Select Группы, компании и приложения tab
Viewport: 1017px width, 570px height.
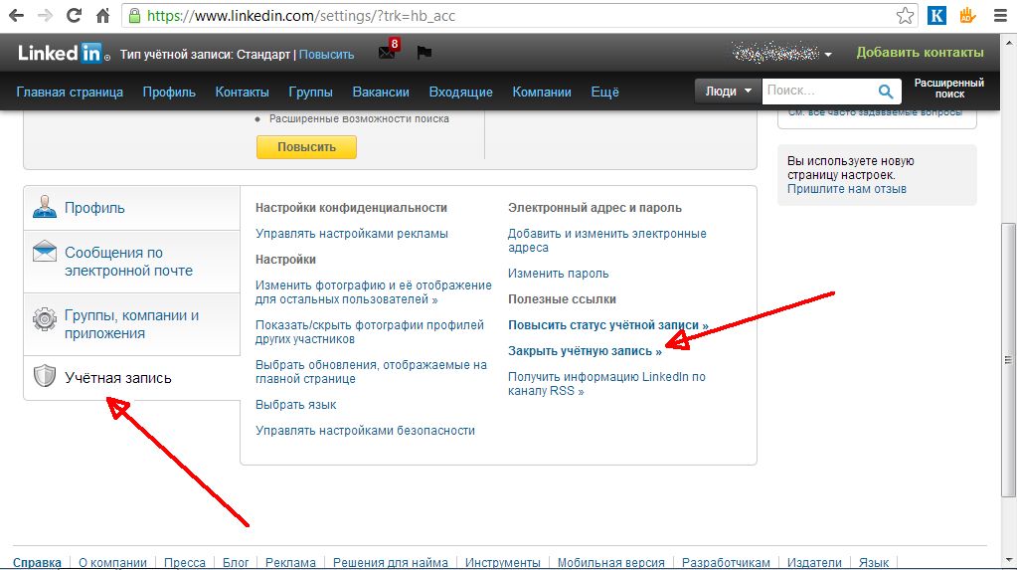[x=131, y=324]
